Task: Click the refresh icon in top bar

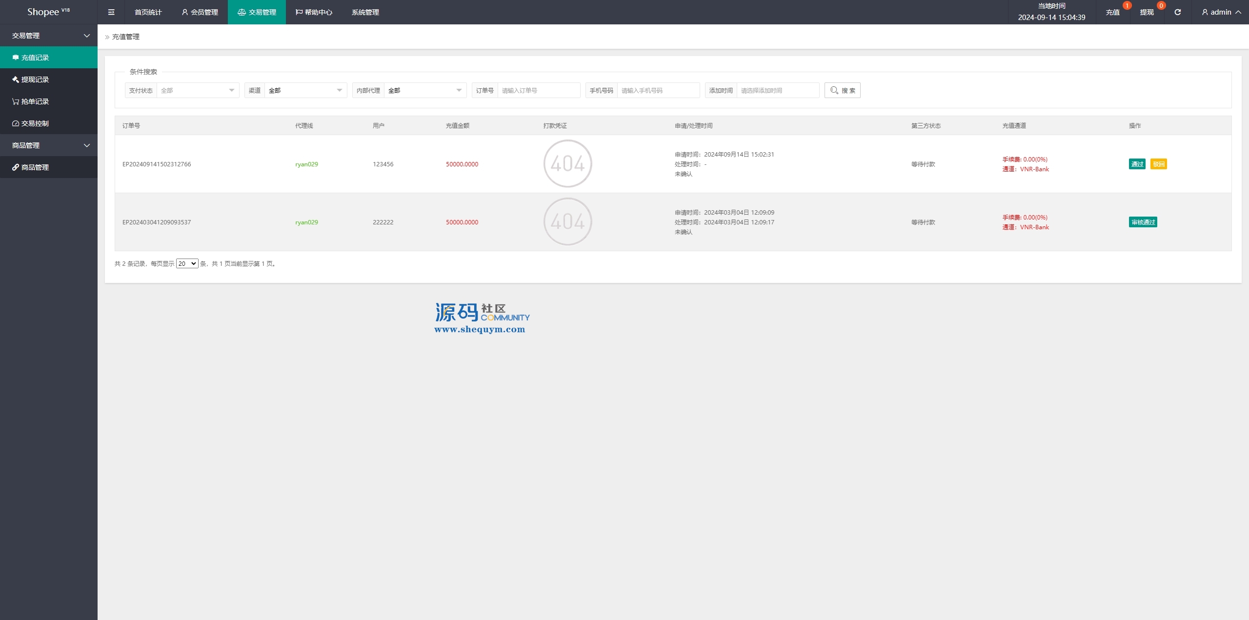Action: click(x=1177, y=12)
